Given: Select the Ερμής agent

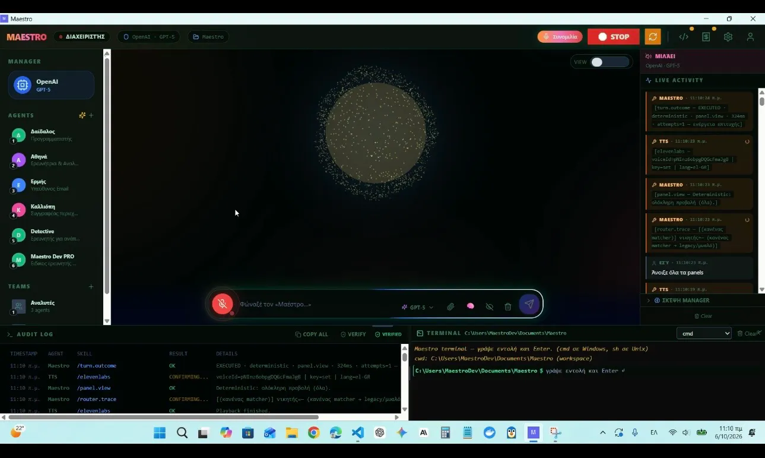Looking at the screenshot, I should (52, 185).
